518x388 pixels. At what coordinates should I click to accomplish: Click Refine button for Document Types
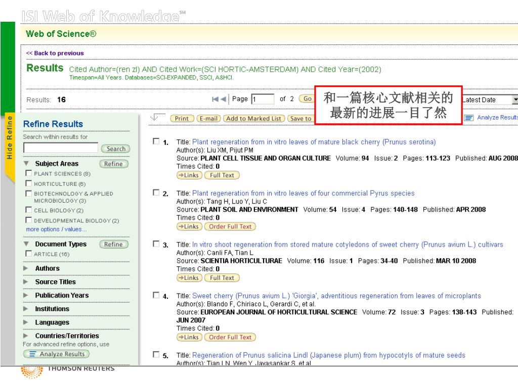coord(114,245)
